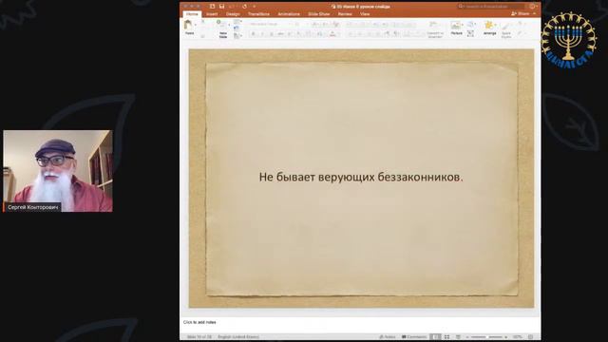This screenshot has width=608, height=342.
Task: Toggle Comments in the status bar
Action: click(414, 337)
